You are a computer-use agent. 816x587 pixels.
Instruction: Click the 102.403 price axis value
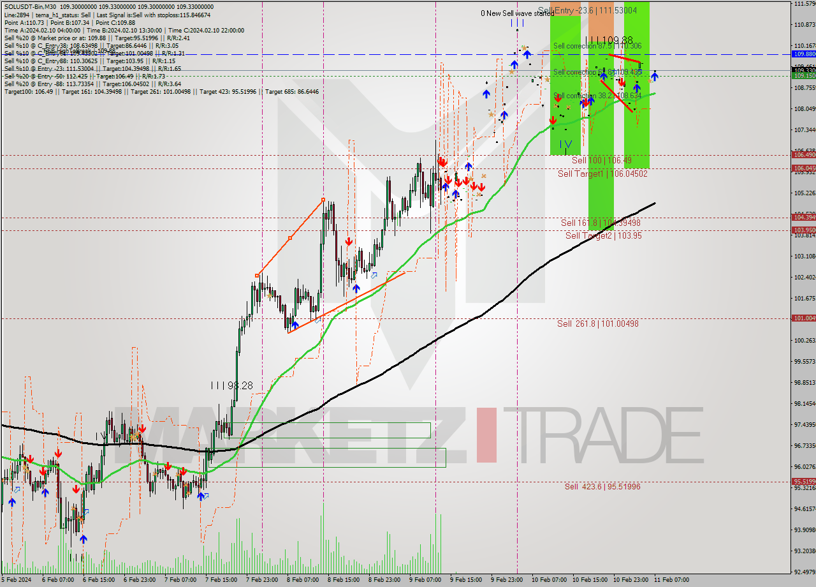[805, 278]
